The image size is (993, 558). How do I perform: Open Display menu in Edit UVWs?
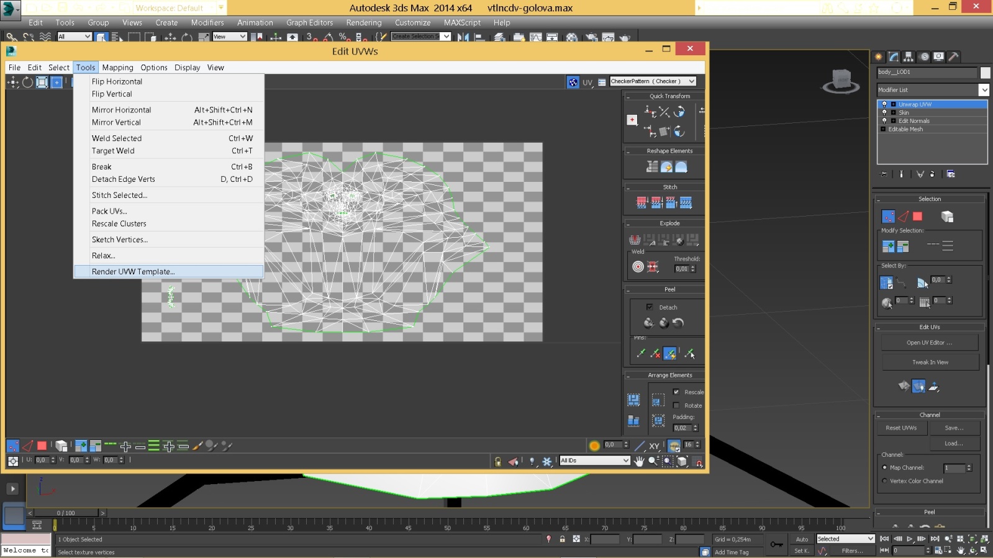[x=187, y=68]
